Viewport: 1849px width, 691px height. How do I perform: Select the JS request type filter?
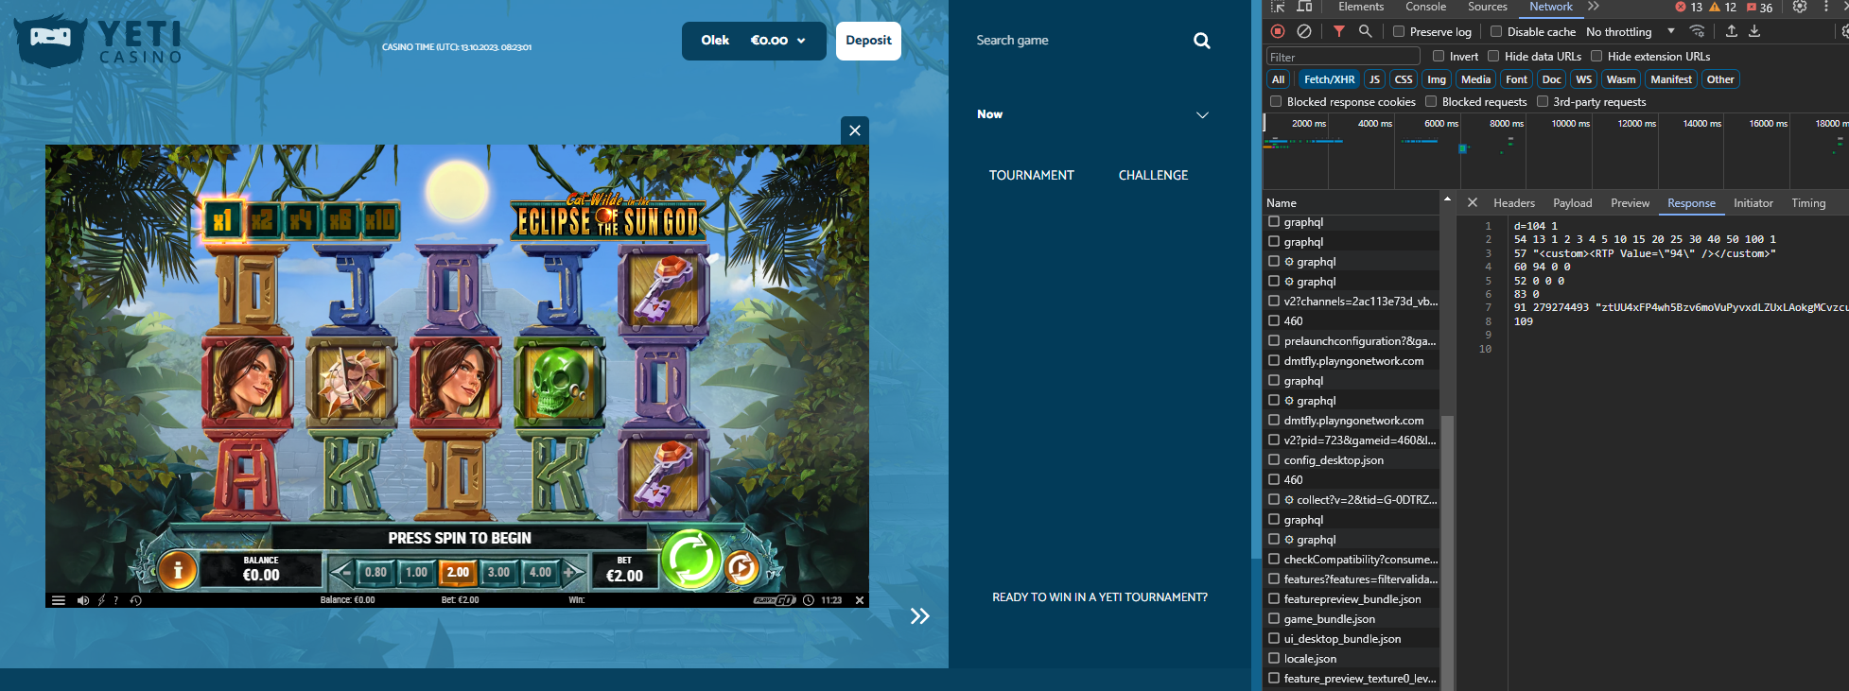(x=1374, y=79)
